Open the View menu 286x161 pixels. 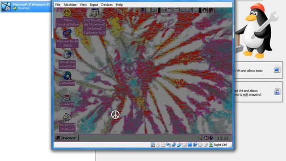point(83,5)
